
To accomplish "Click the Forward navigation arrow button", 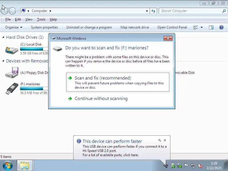I will pyautogui.click(x=12, y=11).
